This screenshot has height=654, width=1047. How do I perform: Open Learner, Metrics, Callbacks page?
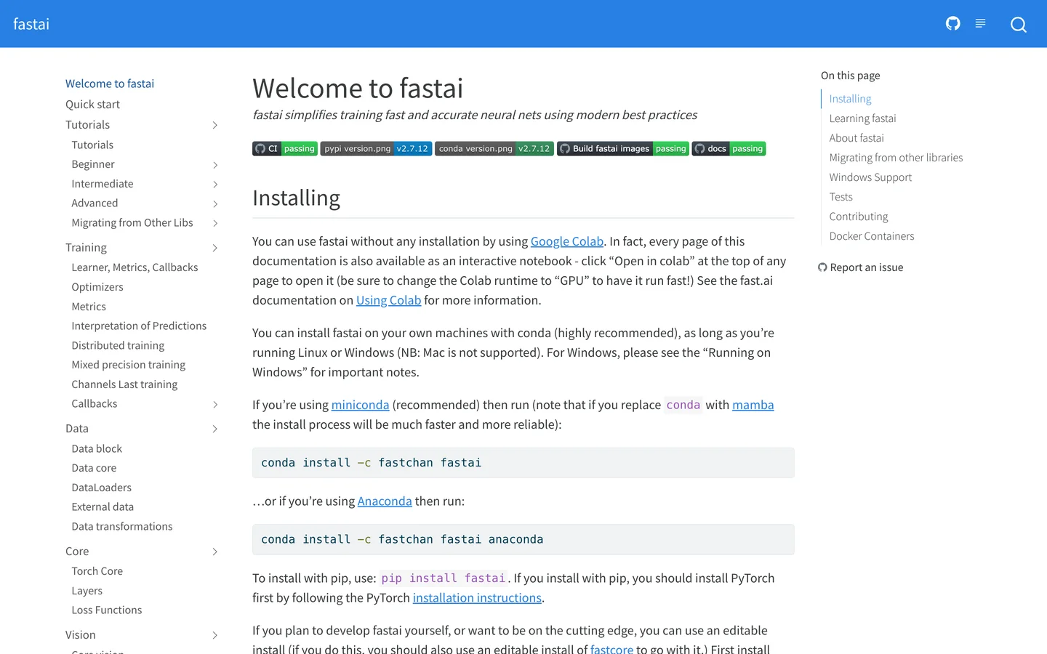point(135,267)
